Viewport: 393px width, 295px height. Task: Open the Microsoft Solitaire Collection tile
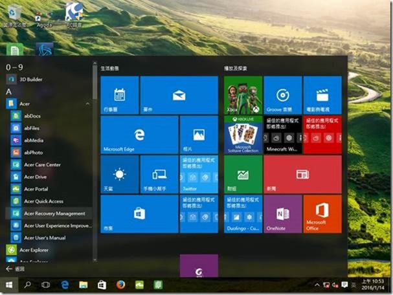243,135
